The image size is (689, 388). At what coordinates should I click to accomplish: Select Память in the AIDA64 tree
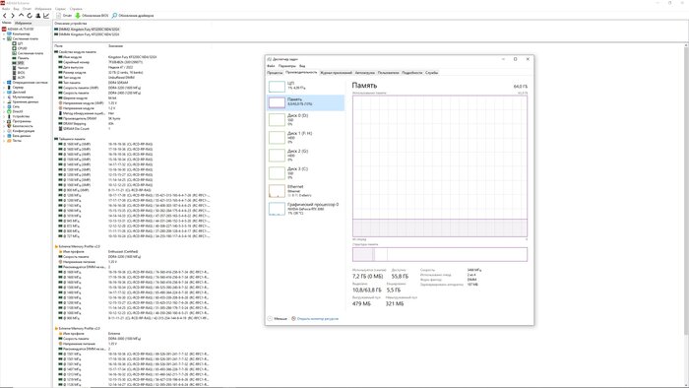21,58
